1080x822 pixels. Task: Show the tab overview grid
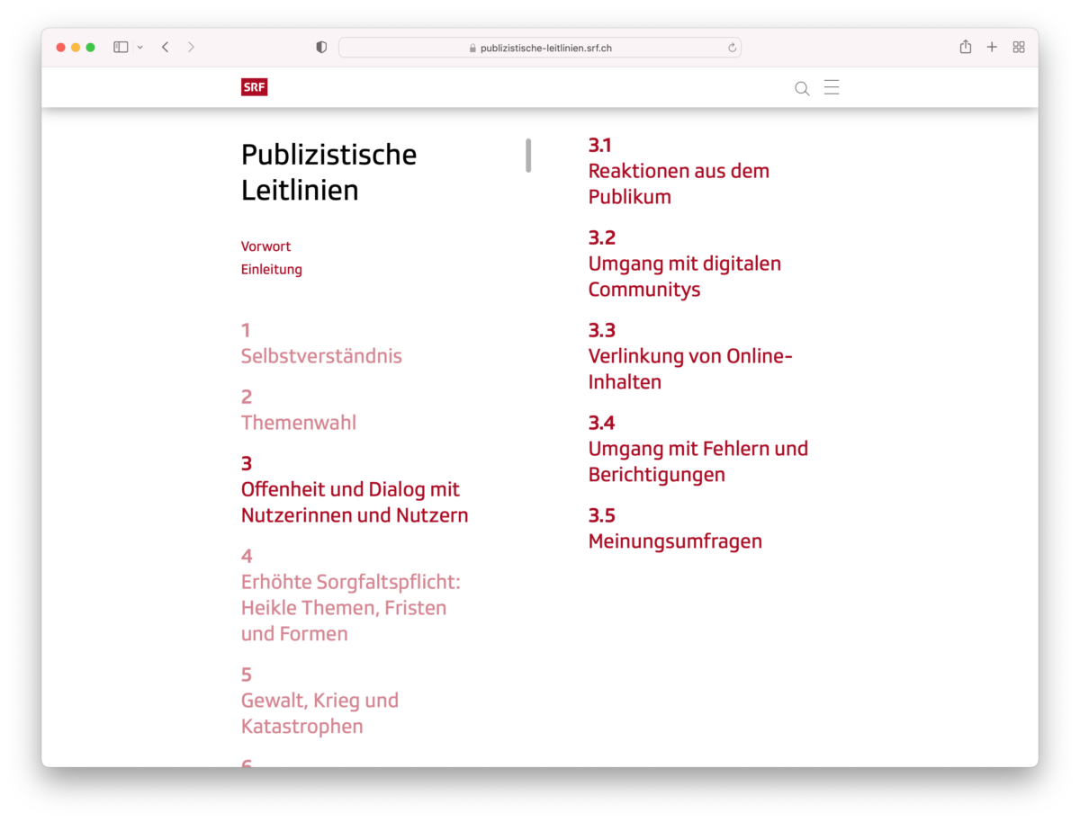[1019, 48]
